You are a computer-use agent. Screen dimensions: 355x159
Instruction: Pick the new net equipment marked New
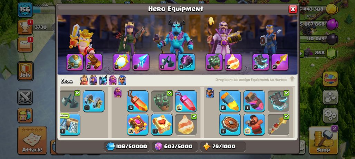point(70,125)
